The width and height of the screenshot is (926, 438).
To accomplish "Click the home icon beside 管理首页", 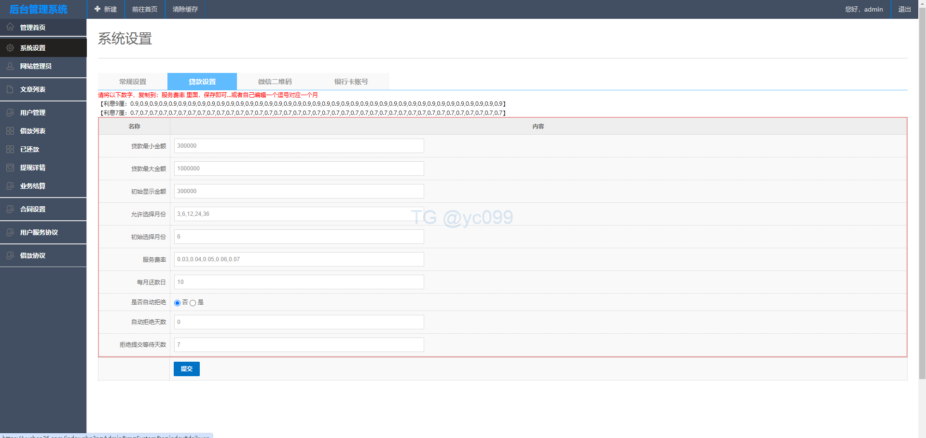I will 10,27.
